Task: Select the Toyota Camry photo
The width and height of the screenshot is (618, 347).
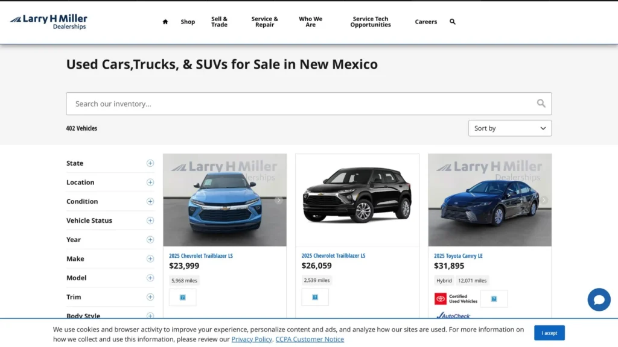Action: (x=489, y=200)
